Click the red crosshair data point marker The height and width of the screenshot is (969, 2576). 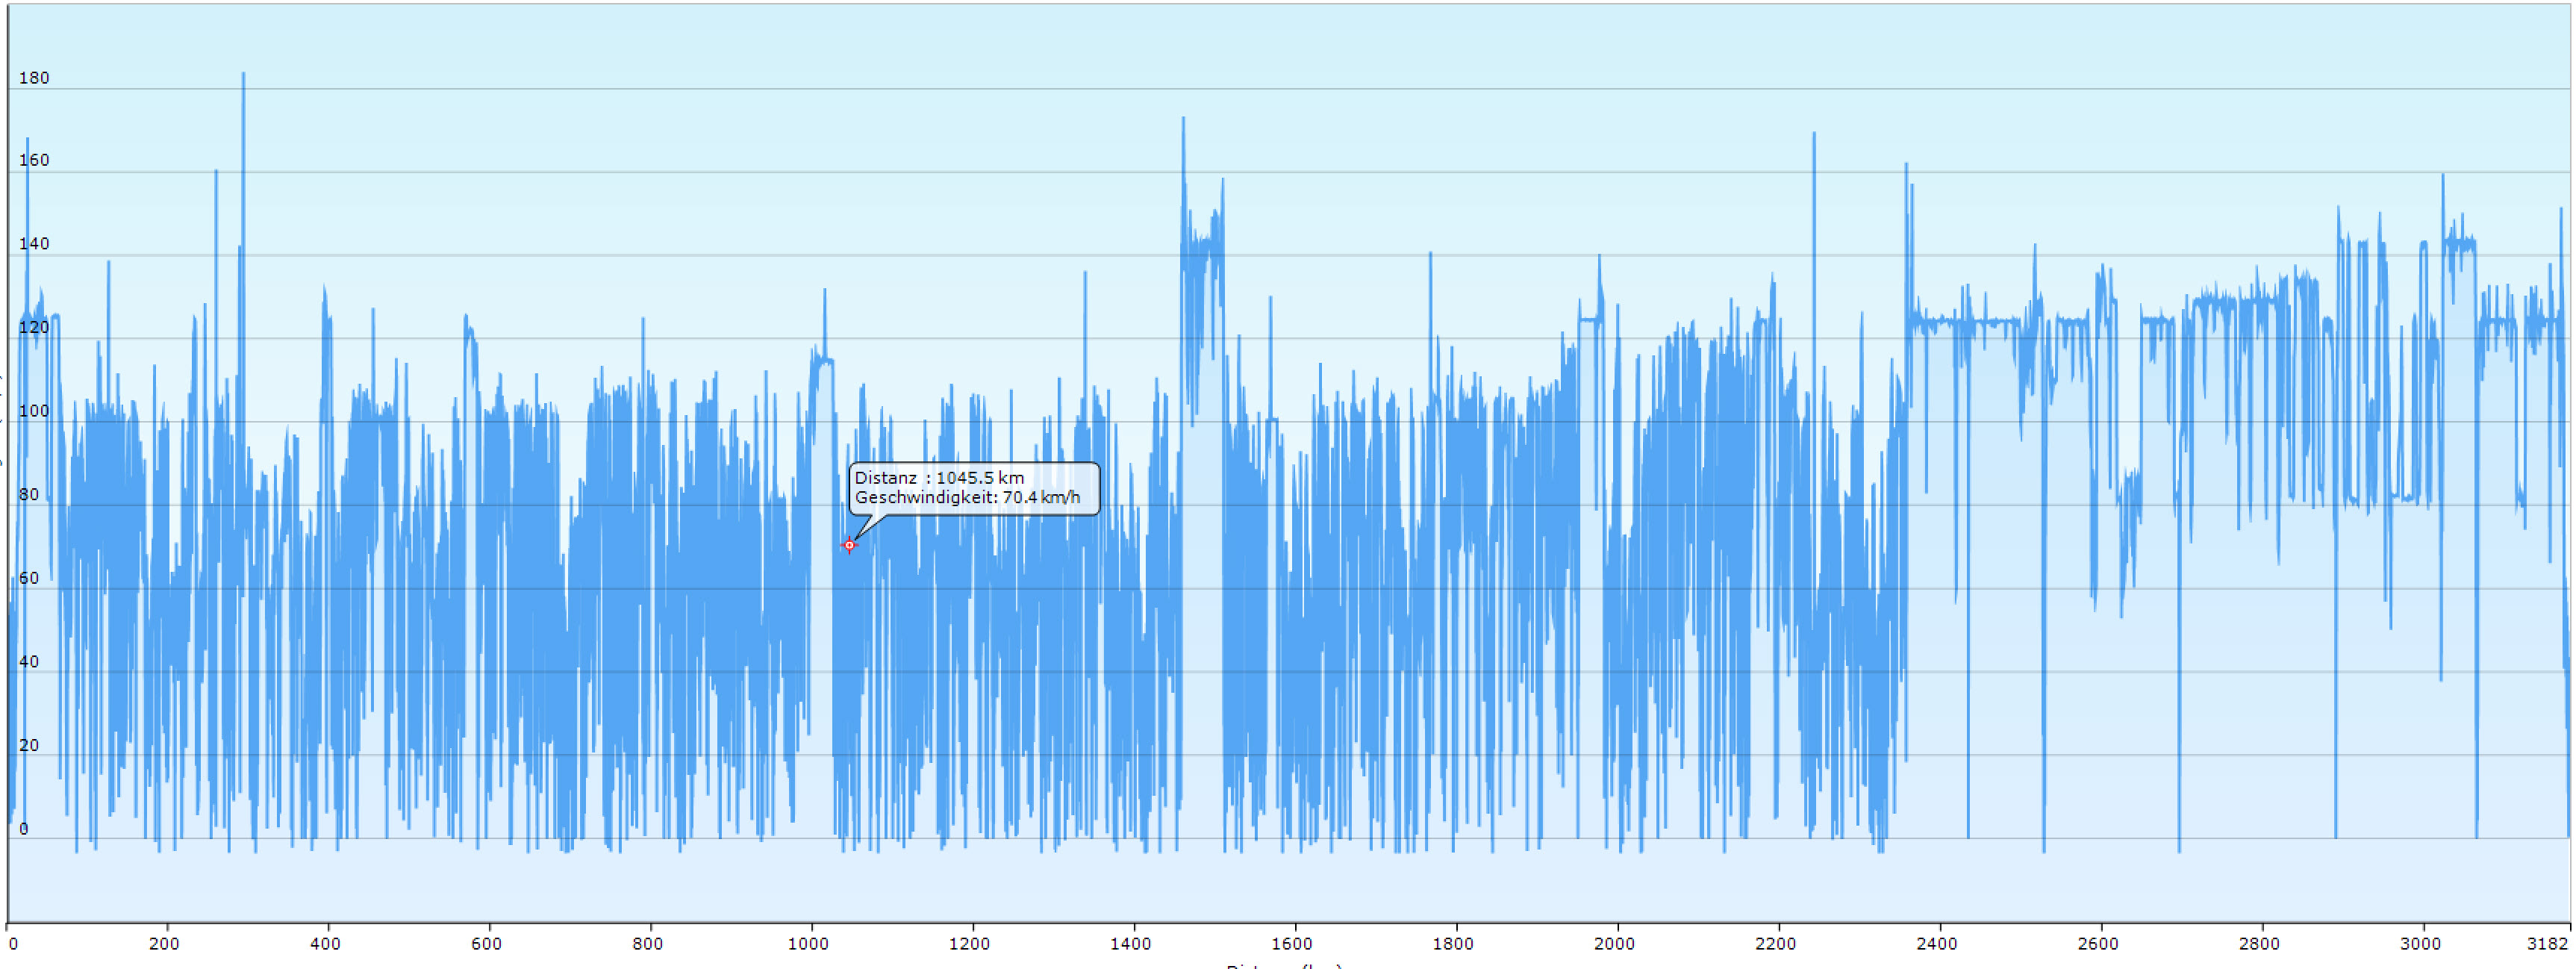click(x=849, y=545)
